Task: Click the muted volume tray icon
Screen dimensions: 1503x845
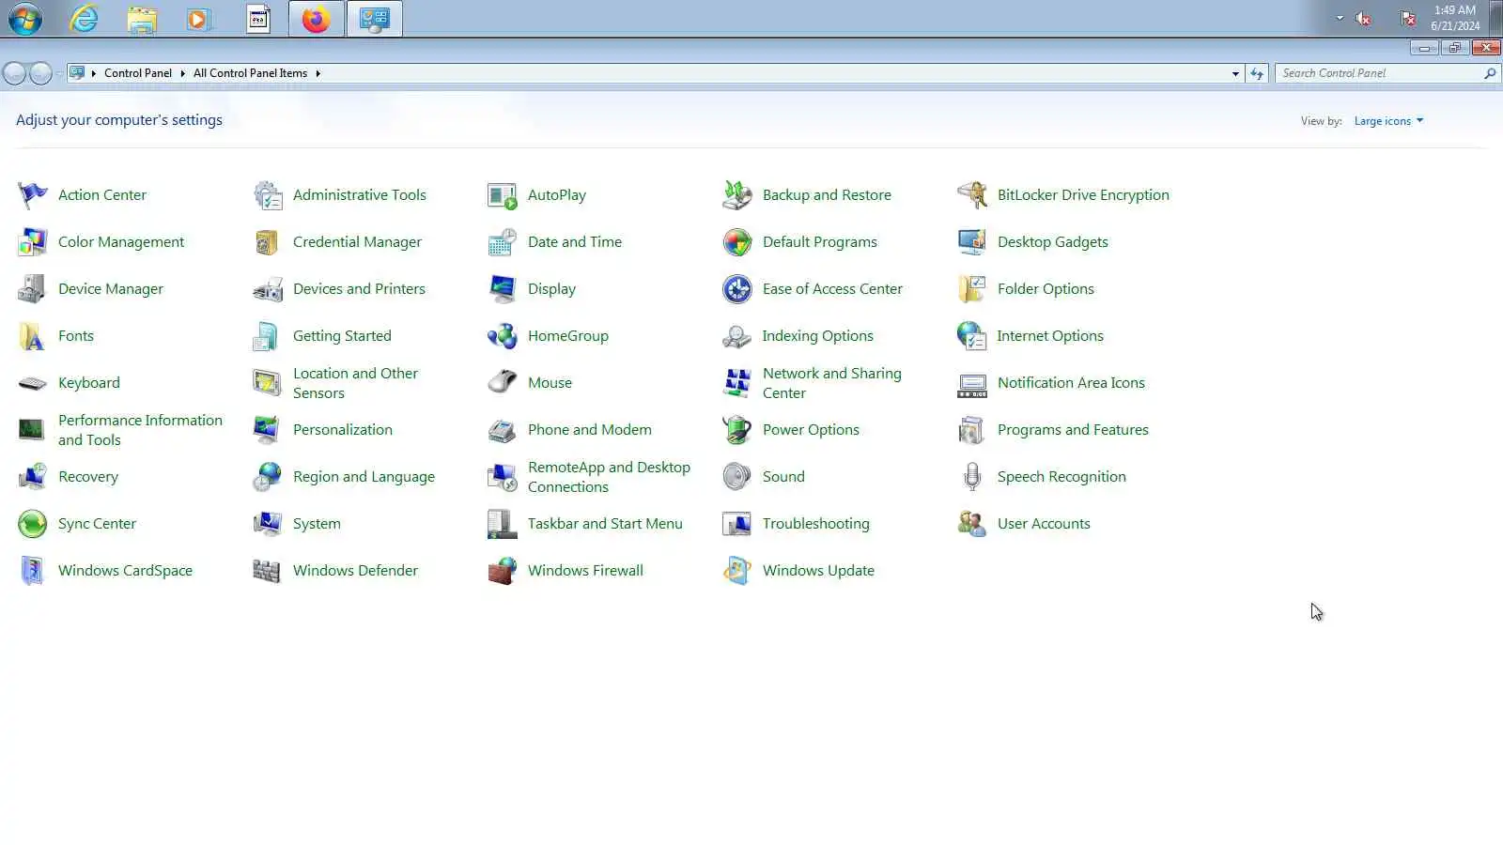Action: [1363, 19]
